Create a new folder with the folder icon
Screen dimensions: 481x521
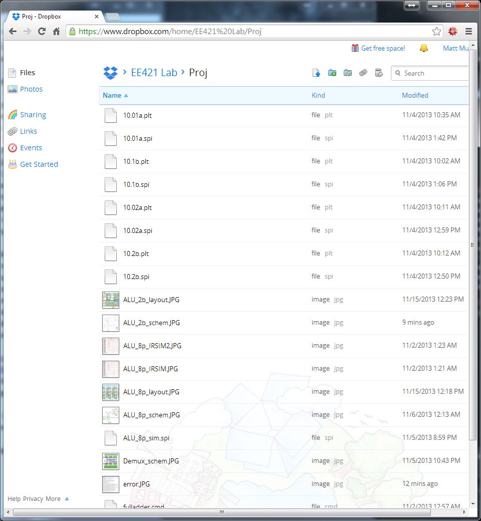coord(332,73)
